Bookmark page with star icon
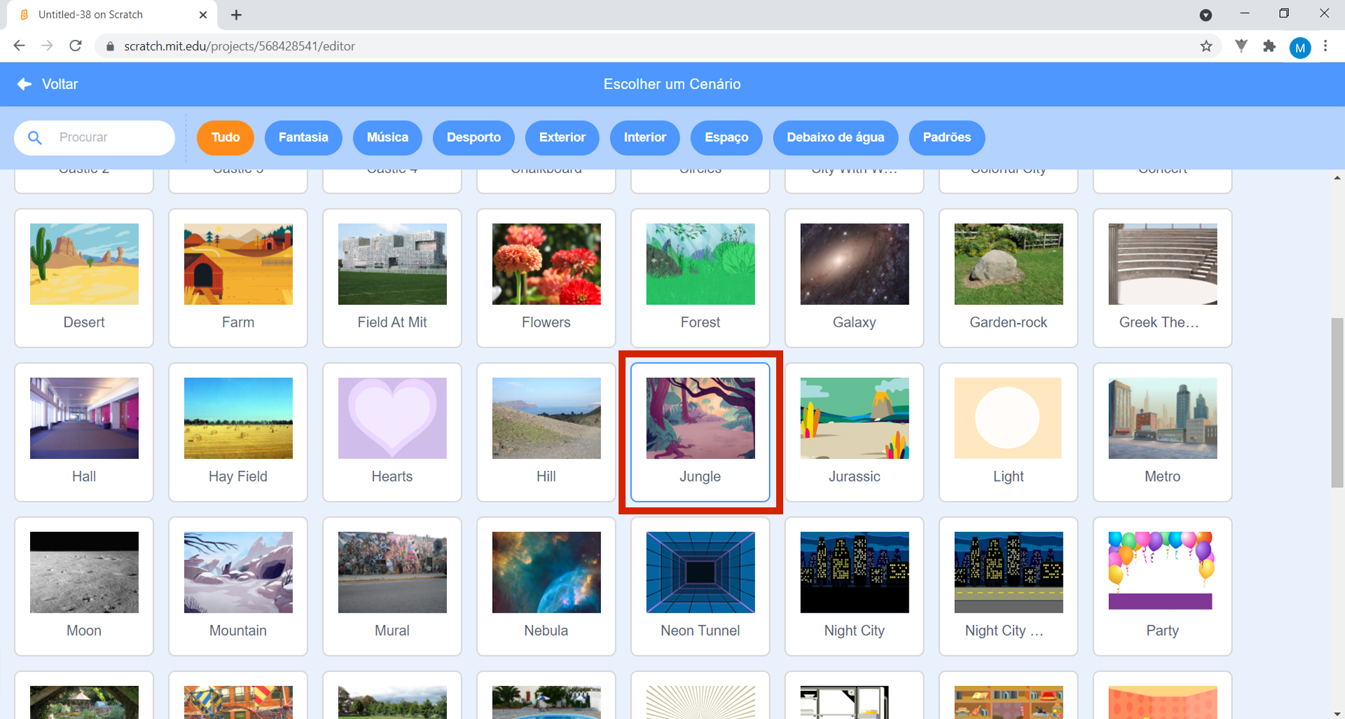The image size is (1345, 719). click(x=1206, y=46)
